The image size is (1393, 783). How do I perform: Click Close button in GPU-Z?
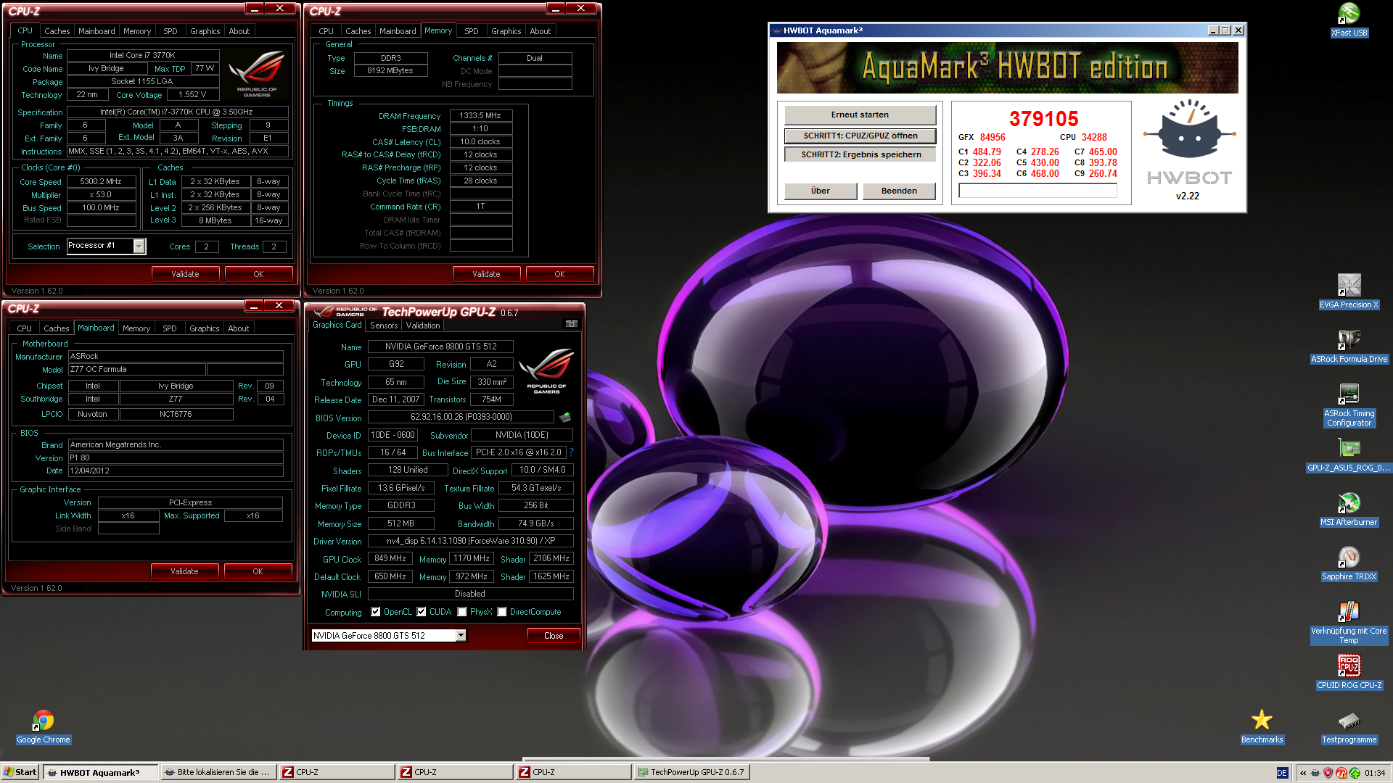554,636
